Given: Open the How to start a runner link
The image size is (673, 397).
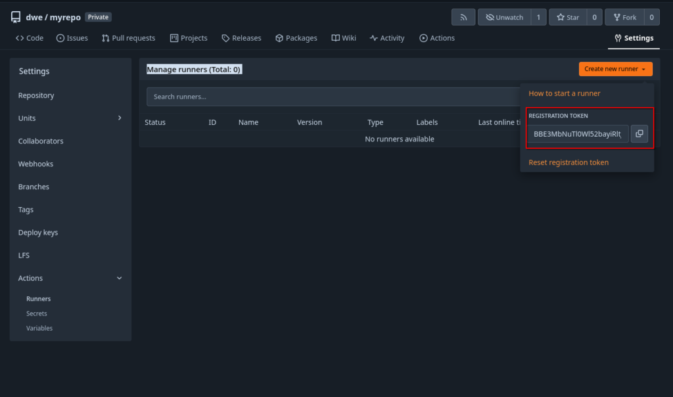Looking at the screenshot, I should (565, 93).
